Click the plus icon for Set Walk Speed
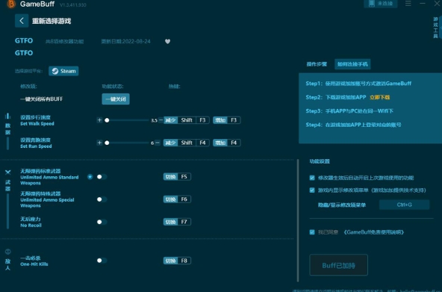Image resolution: width=442 pixels, height=292 pixels. pos(99,120)
